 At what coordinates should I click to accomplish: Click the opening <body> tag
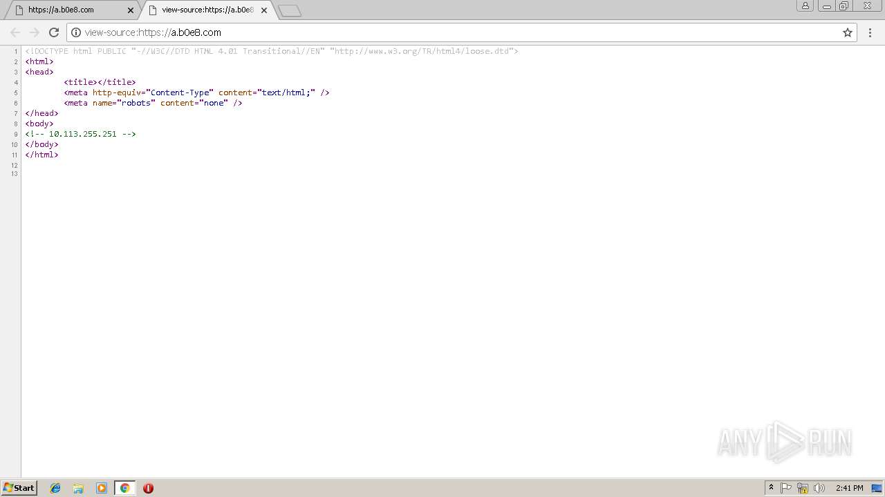click(39, 124)
